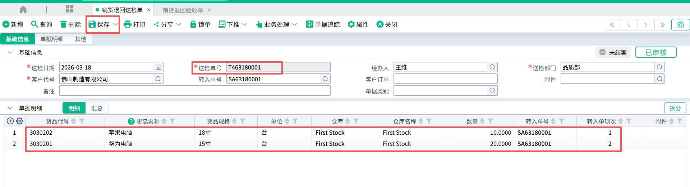
Task: Click the table column settings gear
Action: 20,121
